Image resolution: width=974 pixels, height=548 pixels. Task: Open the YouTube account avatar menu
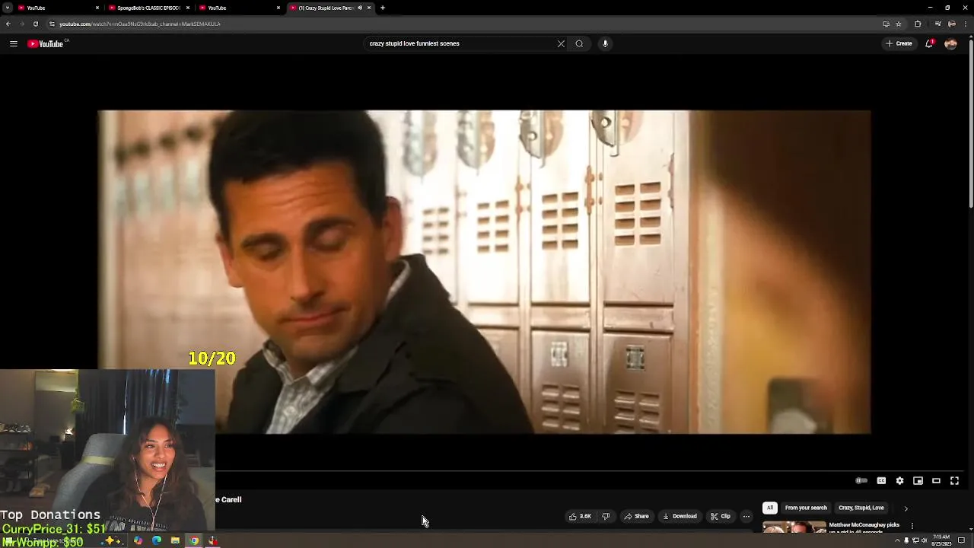(950, 43)
